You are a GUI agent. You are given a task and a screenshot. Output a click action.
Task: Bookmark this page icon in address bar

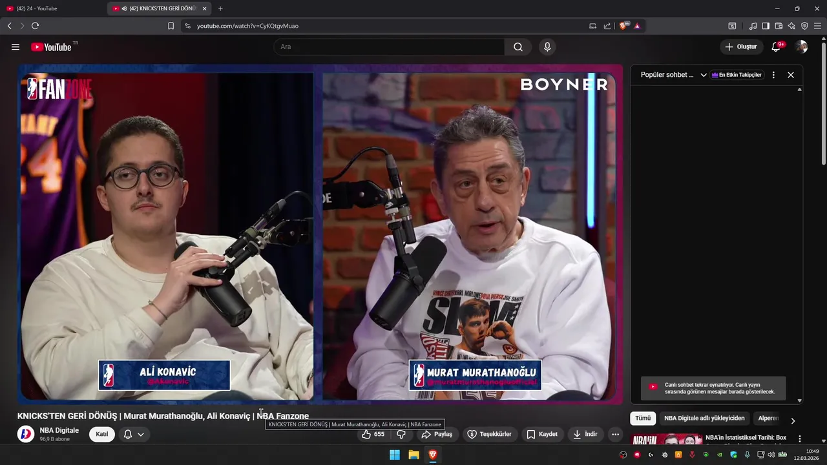pyautogui.click(x=171, y=26)
